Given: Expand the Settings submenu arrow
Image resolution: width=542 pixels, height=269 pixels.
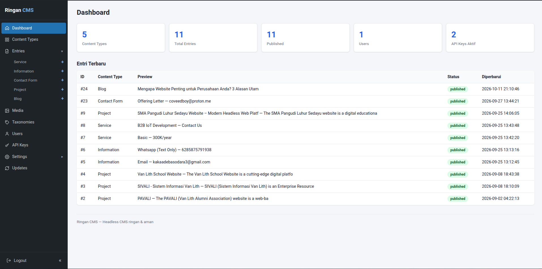Looking at the screenshot, I should [x=62, y=157].
